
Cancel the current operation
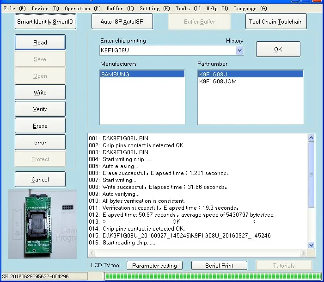(40, 180)
